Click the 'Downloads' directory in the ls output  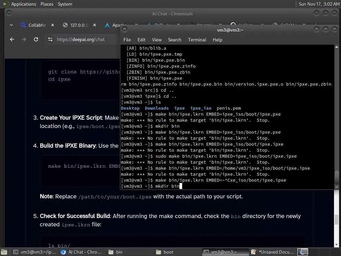[x=157, y=108]
